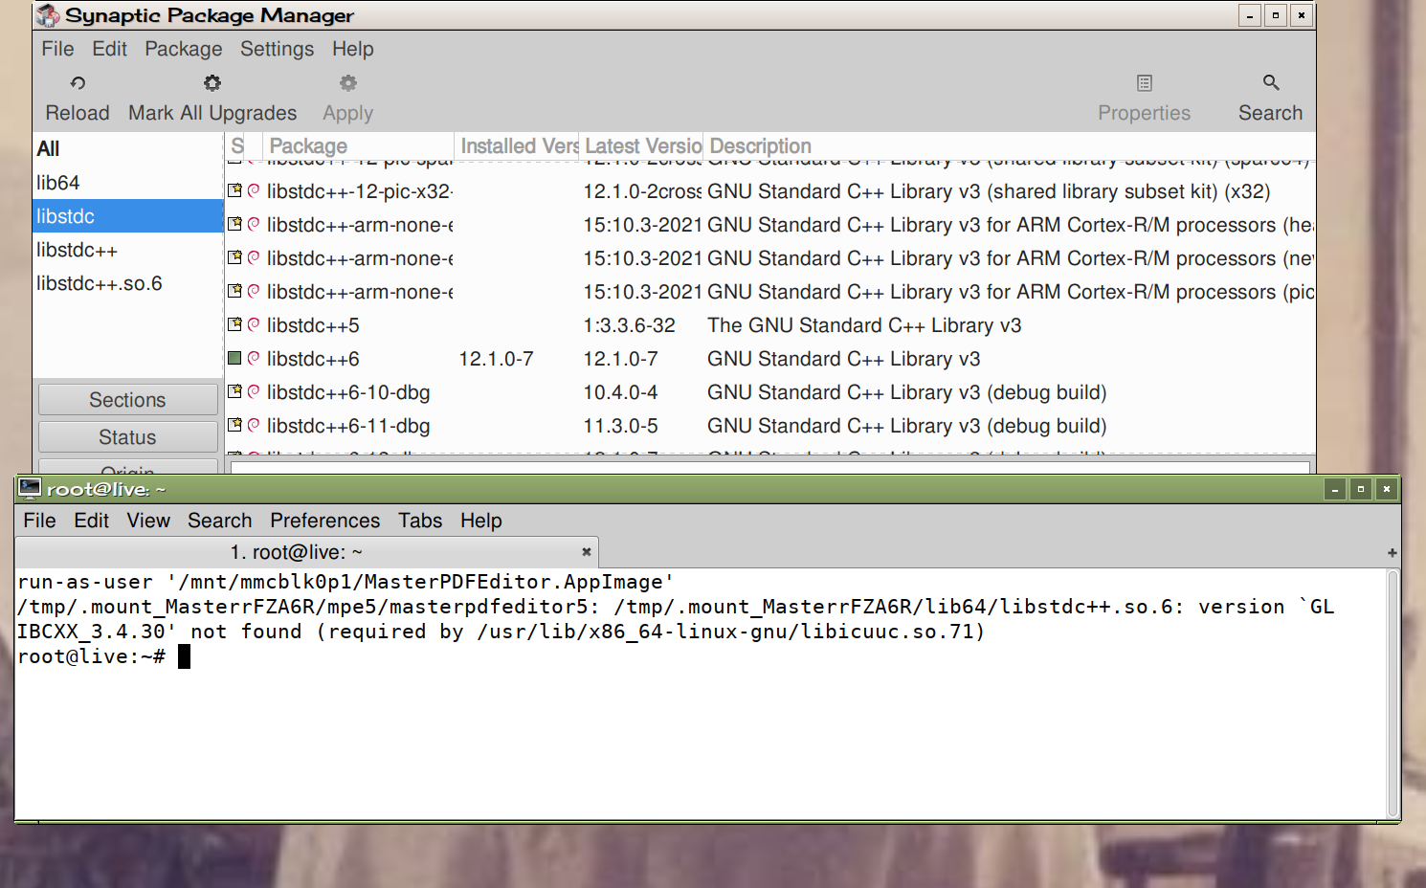
Task: Open the Package menu
Action: point(183,49)
